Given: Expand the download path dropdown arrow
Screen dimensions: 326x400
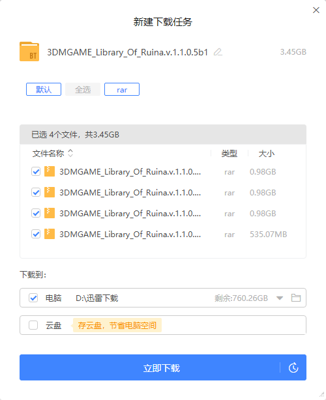Looking at the screenshot, I should point(280,298).
